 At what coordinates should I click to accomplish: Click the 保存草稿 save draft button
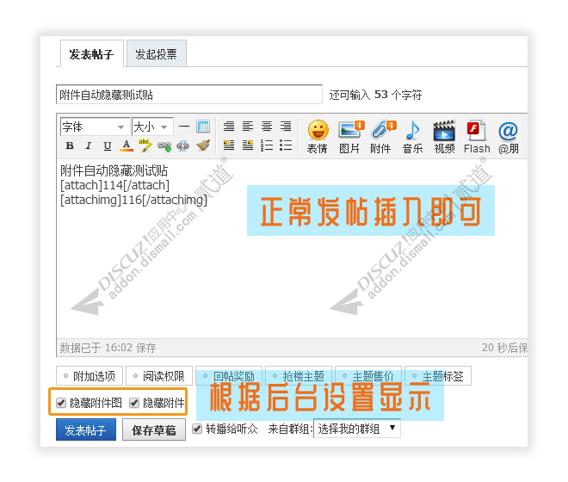[154, 429]
